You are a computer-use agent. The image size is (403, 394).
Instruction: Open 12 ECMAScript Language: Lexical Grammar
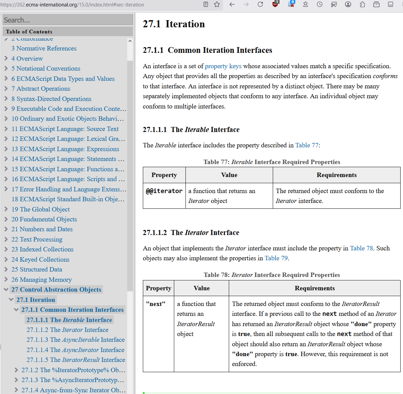(68, 139)
